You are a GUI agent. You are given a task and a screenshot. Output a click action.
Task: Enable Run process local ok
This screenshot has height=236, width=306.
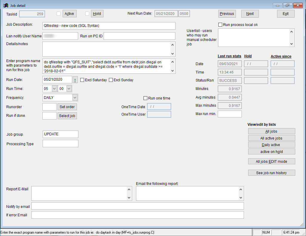coord(220,24)
